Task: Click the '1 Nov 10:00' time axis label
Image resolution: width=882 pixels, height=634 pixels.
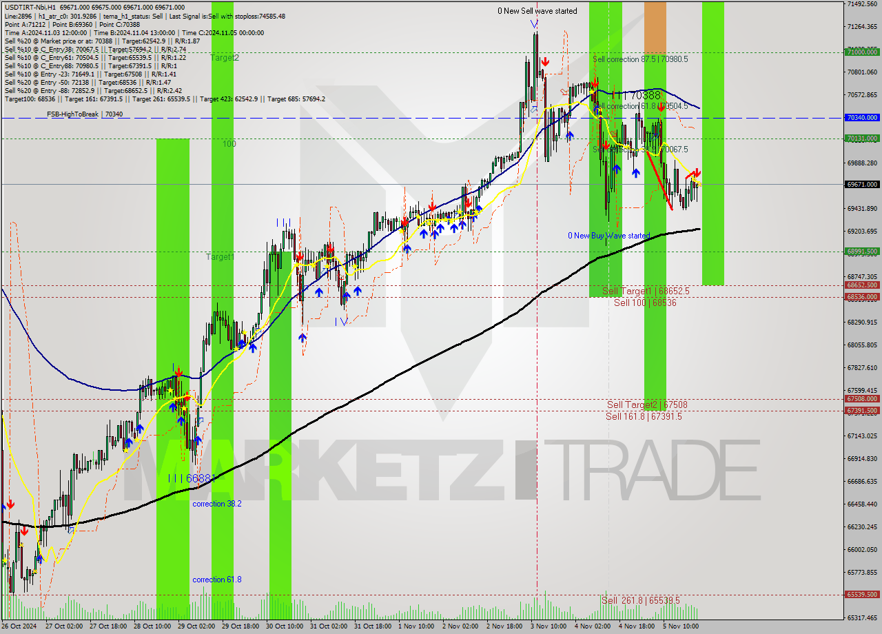Action: (x=416, y=626)
